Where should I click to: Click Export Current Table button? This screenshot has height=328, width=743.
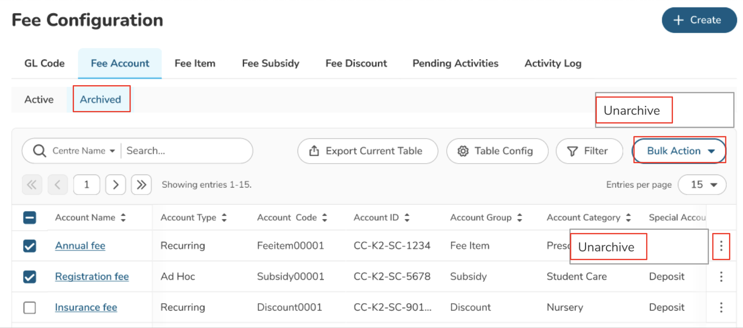click(x=367, y=151)
